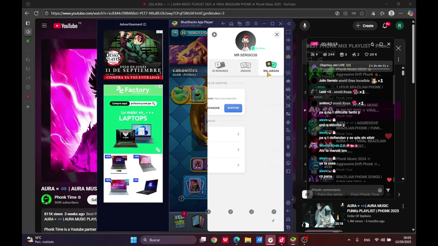Click YouTube Create button

tap(364, 26)
